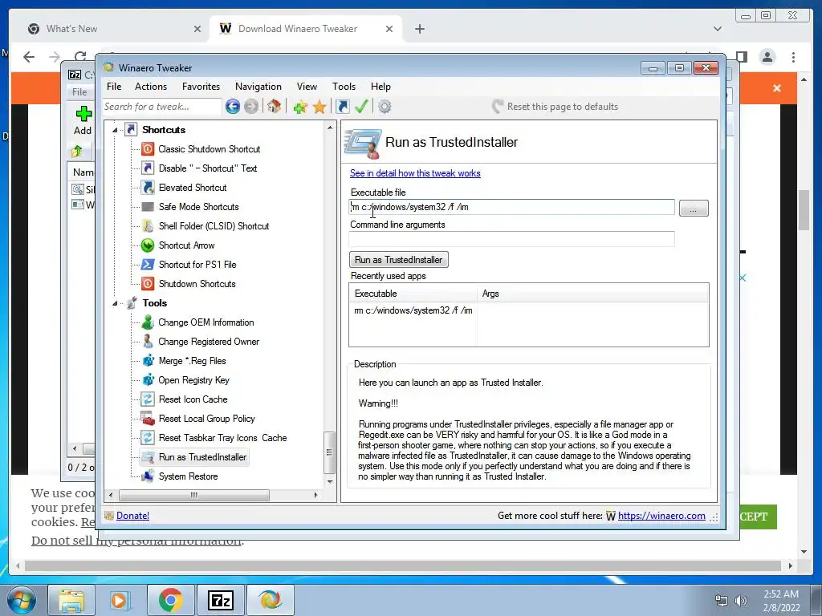Close the Download Winaero Tweaker browser tab
This screenshot has width=822, height=616.
[389, 29]
